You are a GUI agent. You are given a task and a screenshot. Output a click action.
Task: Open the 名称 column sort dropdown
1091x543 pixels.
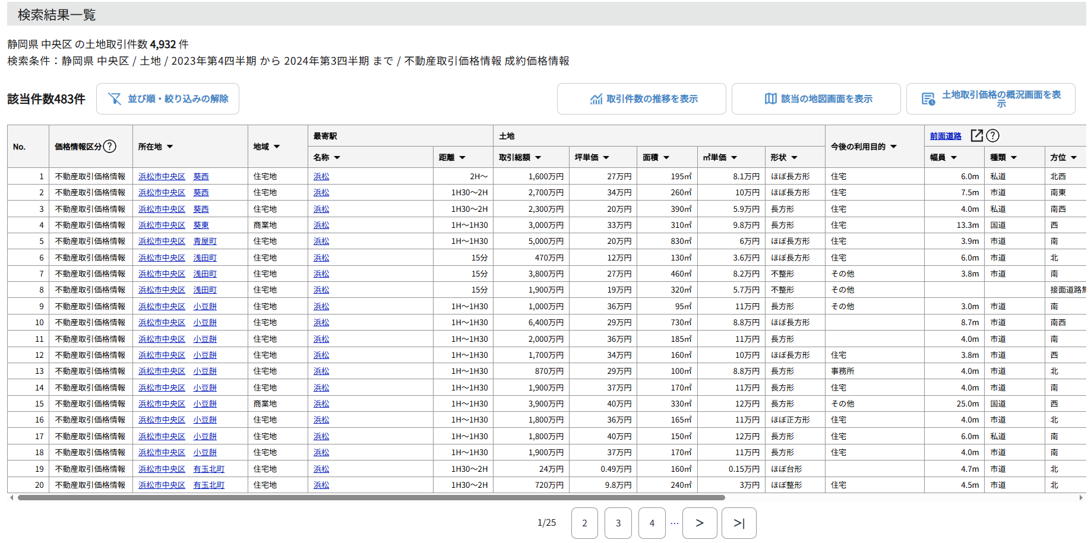tap(337, 157)
